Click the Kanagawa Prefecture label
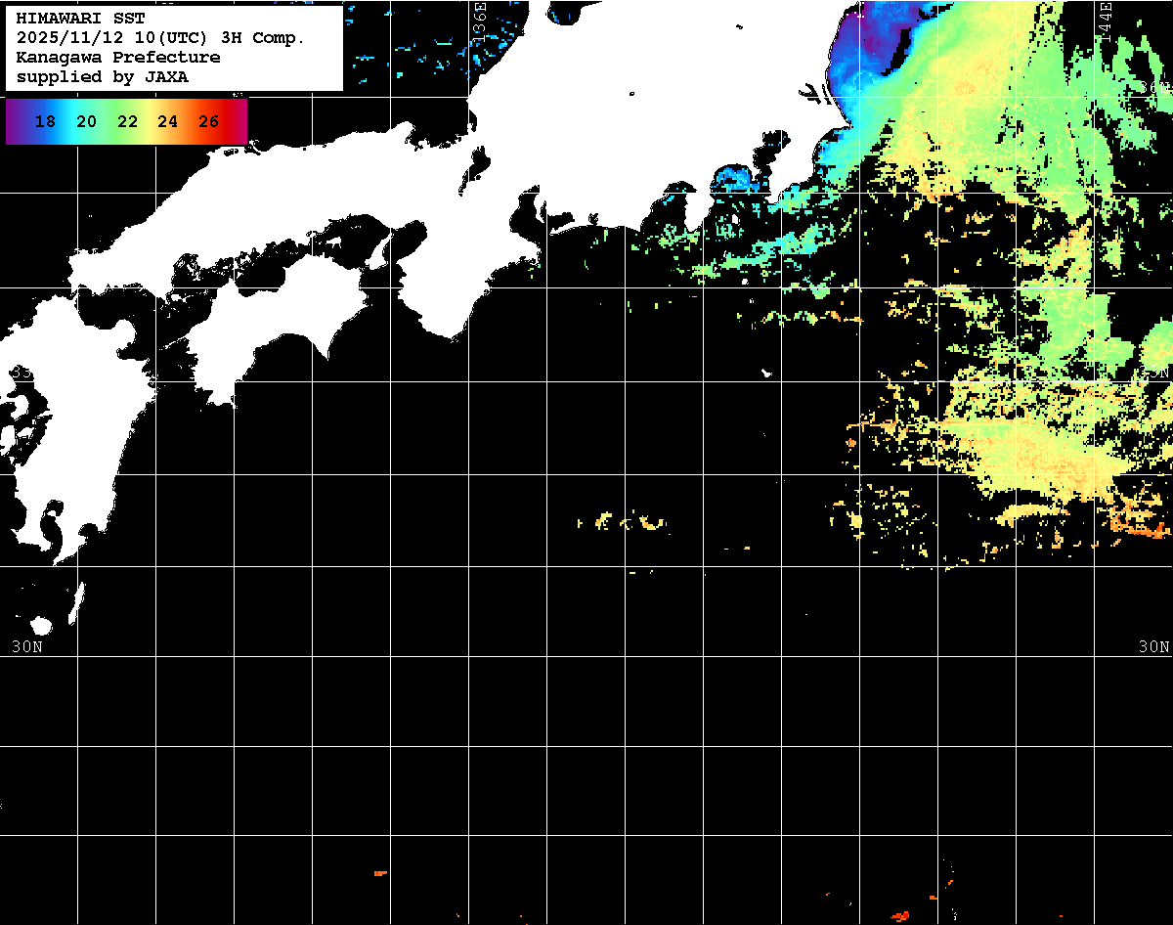The image size is (1173, 925). pos(117,57)
